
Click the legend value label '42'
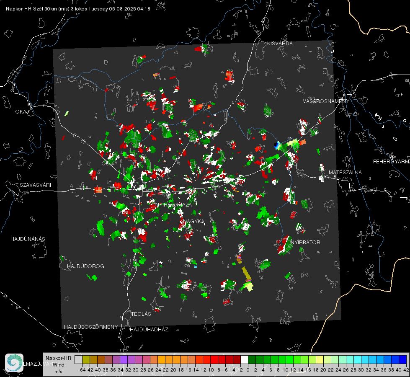406,370
